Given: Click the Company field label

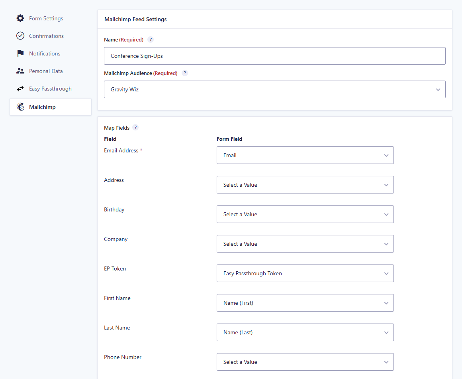Looking at the screenshot, I should (x=116, y=239).
